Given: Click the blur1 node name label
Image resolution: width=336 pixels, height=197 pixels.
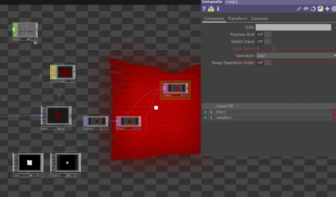Looking at the screenshot, I should point(125,128).
